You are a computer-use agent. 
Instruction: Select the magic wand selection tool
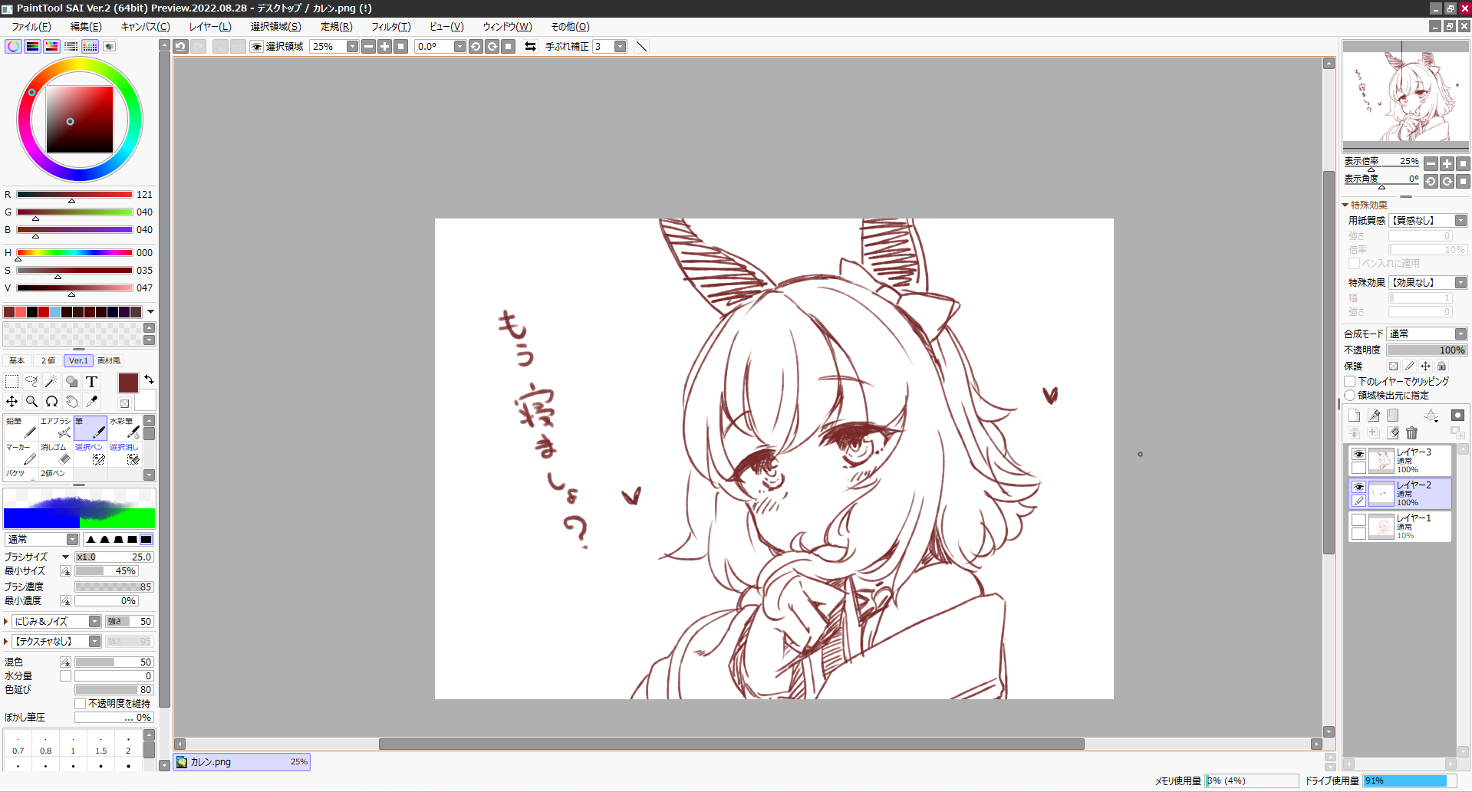(51, 381)
